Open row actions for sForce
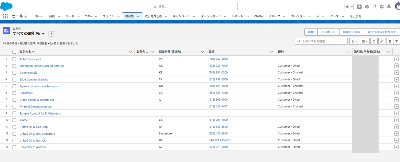Image resolution: width=400 pixels, height=162 pixels. pyautogui.click(x=396, y=120)
